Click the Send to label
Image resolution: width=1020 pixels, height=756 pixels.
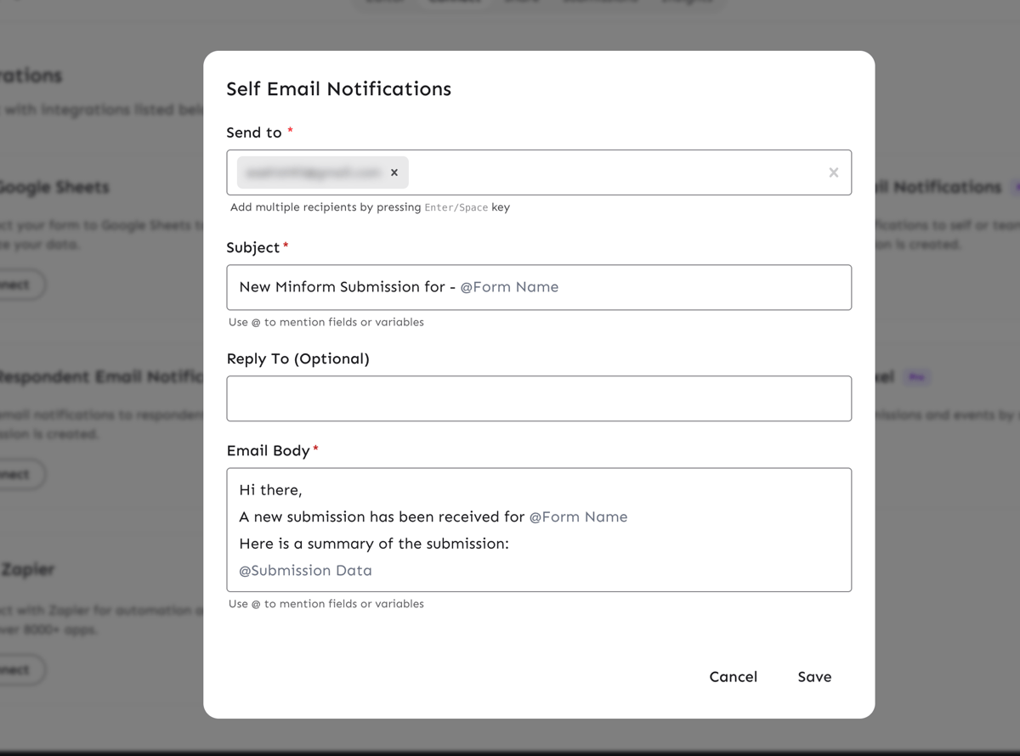tap(254, 133)
